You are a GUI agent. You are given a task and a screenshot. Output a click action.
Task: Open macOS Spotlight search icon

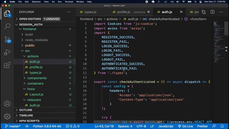click(x=195, y=2)
